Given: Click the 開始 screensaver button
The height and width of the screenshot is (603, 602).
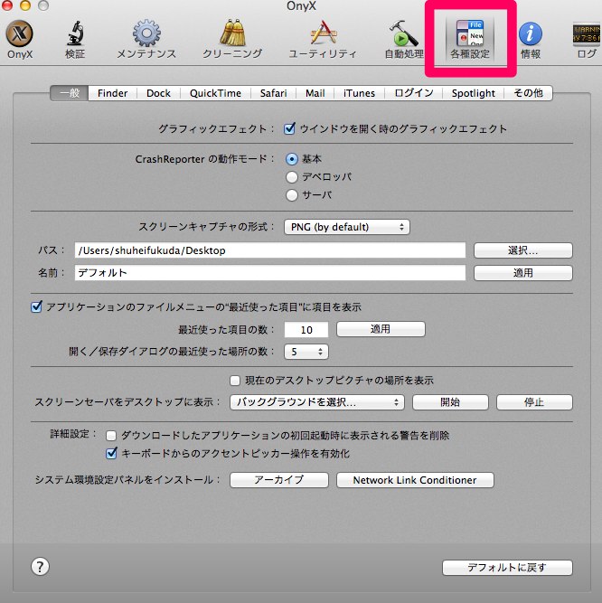Looking at the screenshot, I should [x=450, y=402].
